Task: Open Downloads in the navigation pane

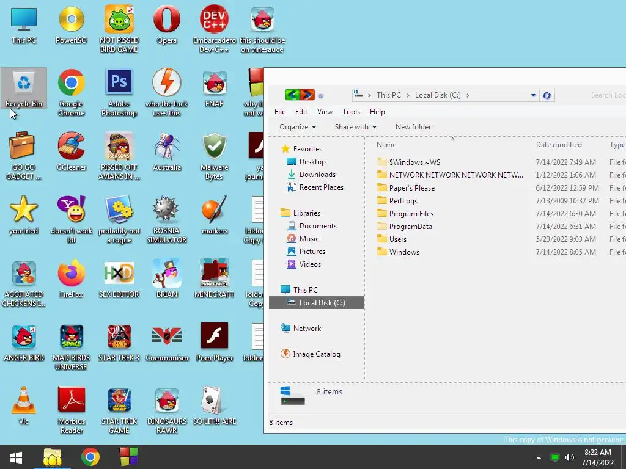Action: pyautogui.click(x=311, y=174)
